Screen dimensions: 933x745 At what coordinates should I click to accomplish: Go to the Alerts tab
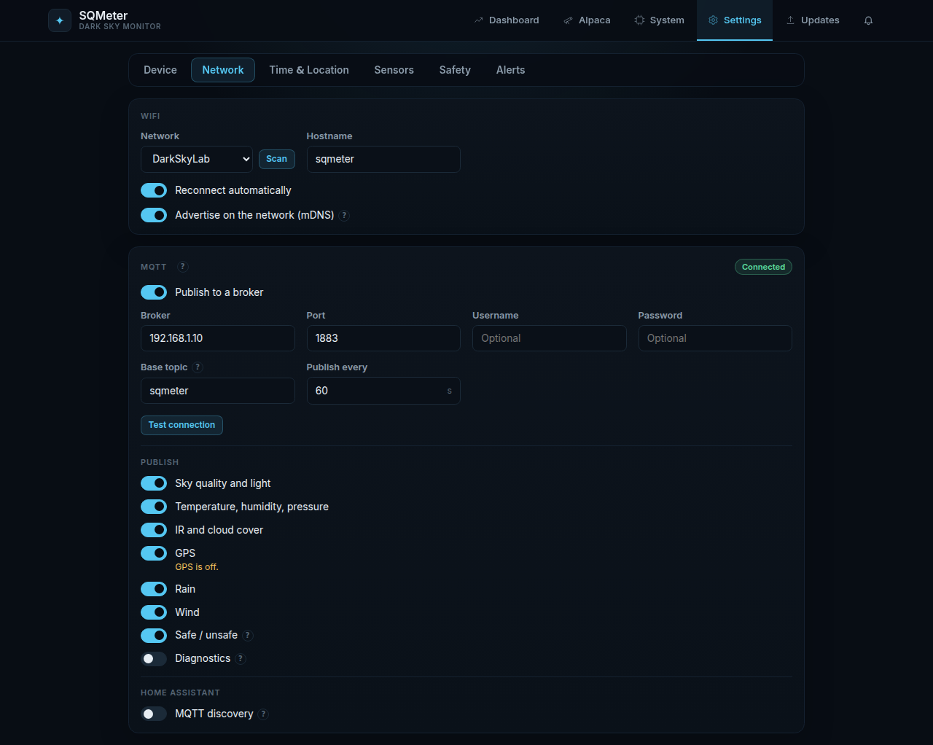pos(511,70)
